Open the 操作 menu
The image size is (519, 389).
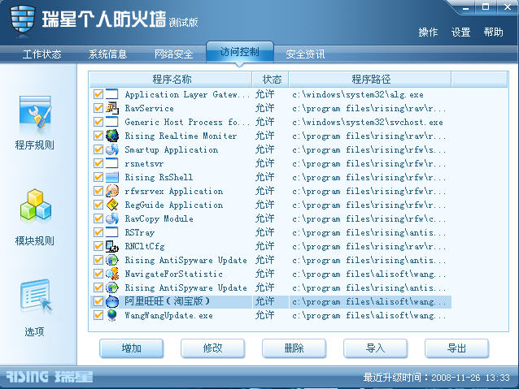click(428, 32)
